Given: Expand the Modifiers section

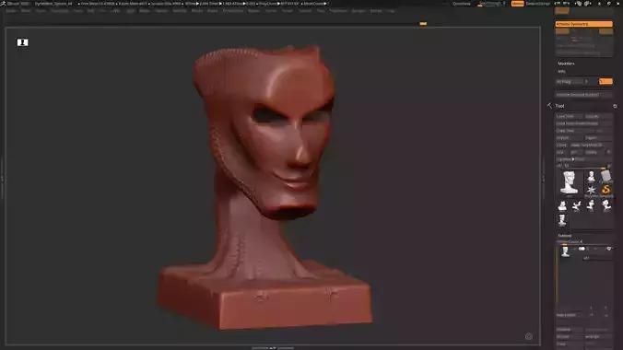Looking at the screenshot, I should click(566, 64).
